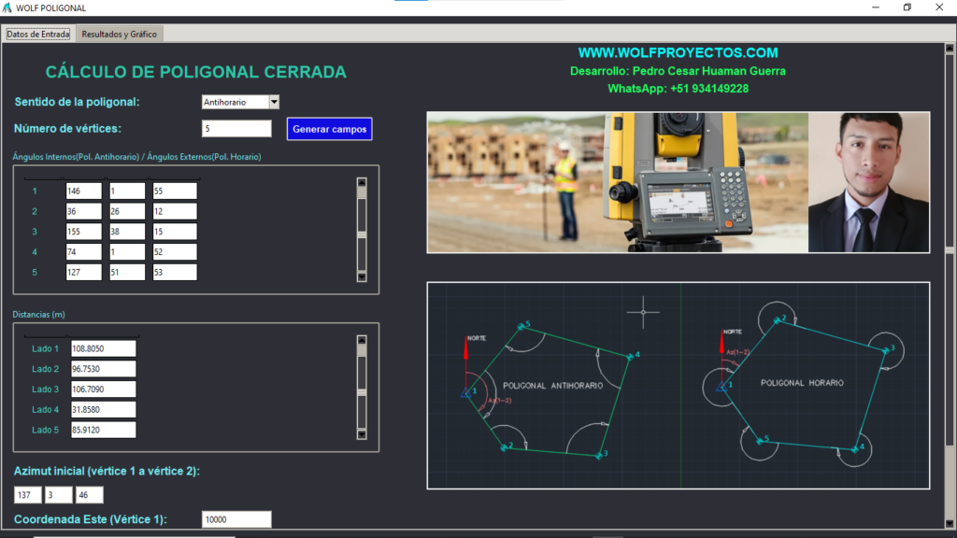Viewport: 957px width, 538px height.
Task: Click the Lado 1 distance field
Action: 103,348
